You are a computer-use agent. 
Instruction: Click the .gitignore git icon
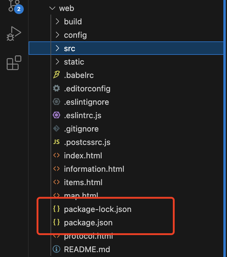coord(56,129)
